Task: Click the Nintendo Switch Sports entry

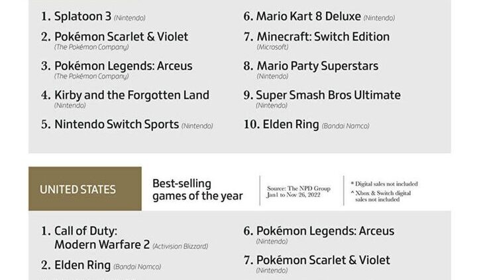Action: point(117,124)
